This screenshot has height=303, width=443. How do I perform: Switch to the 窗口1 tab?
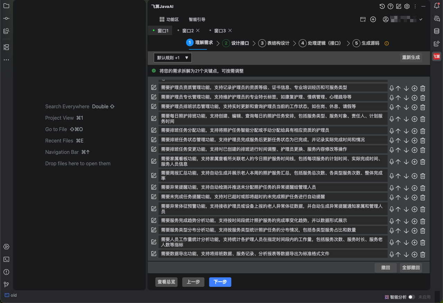(x=160, y=31)
